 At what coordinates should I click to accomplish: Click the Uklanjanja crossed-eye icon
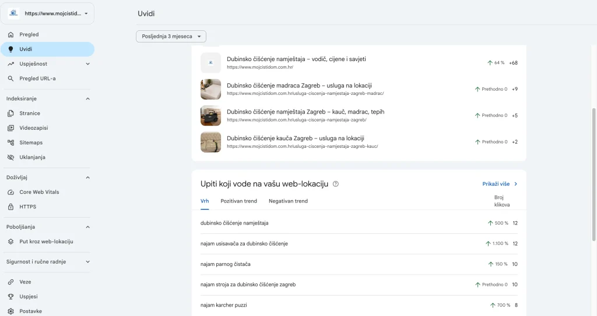10,157
